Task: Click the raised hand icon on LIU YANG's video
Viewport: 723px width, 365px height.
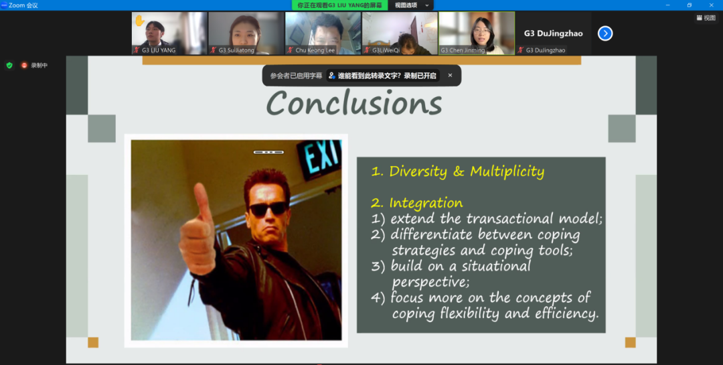Action: pyautogui.click(x=139, y=21)
